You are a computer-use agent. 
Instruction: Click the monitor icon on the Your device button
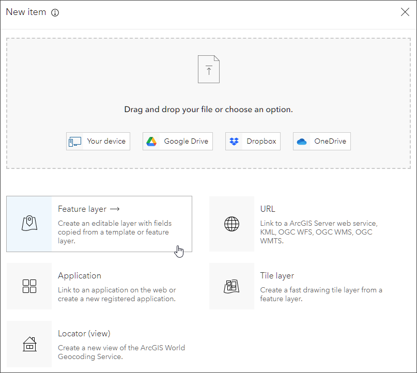point(74,141)
